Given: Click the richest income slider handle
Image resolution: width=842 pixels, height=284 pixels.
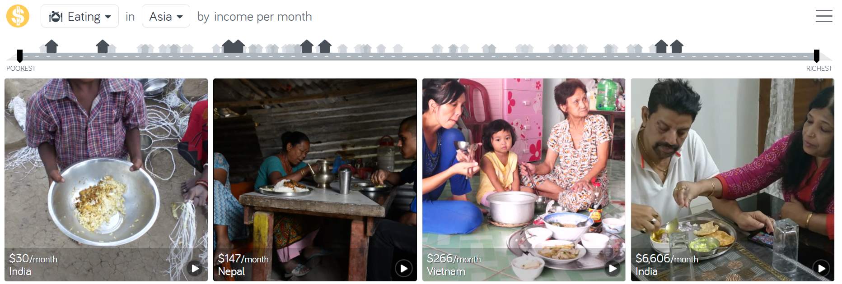Looking at the screenshot, I should (x=817, y=56).
